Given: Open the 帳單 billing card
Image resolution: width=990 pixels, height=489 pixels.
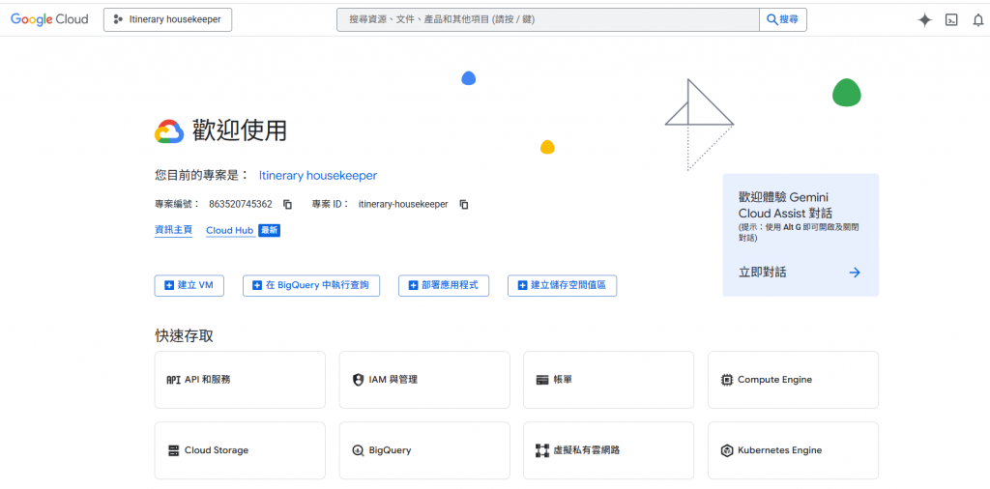Looking at the screenshot, I should point(609,380).
